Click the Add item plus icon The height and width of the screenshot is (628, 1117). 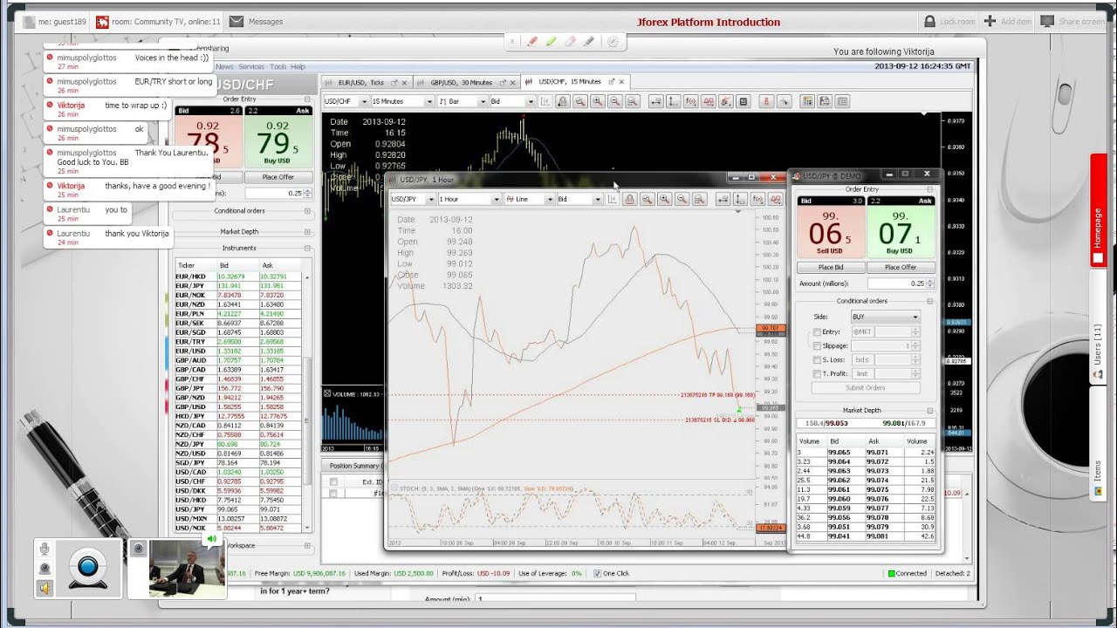pyautogui.click(x=990, y=22)
